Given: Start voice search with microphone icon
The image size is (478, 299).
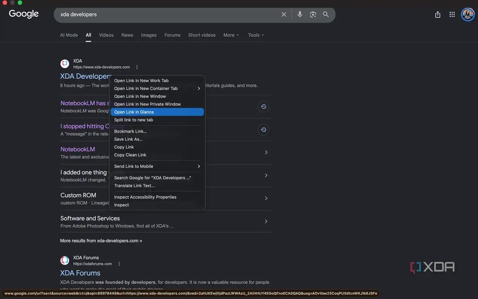Looking at the screenshot, I should (300, 14).
